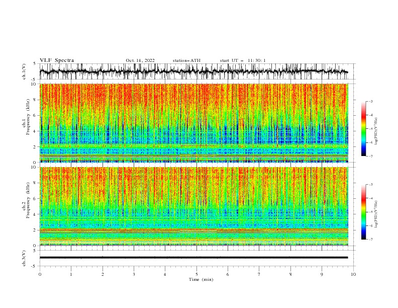Click the "station=ATH" label
The width and height of the screenshot is (398, 308).
pos(186,60)
